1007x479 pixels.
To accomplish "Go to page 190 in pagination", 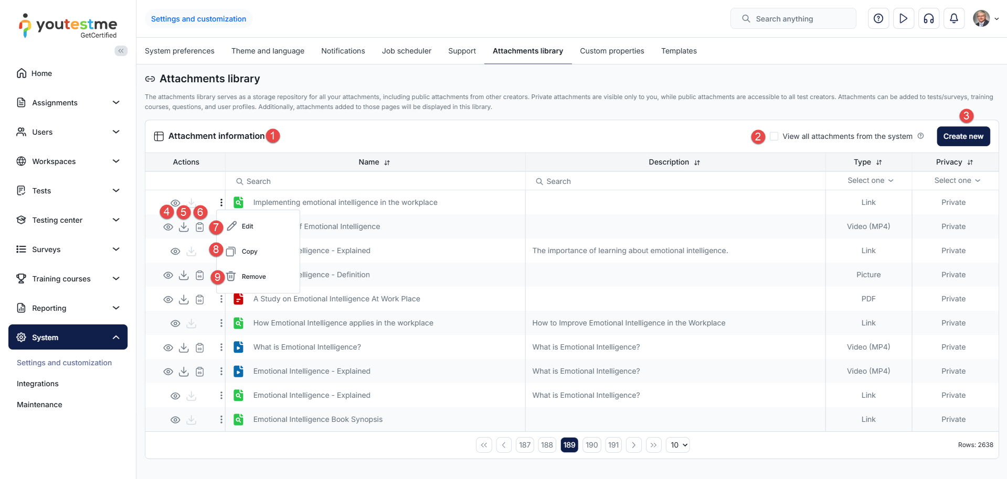I will coord(591,445).
